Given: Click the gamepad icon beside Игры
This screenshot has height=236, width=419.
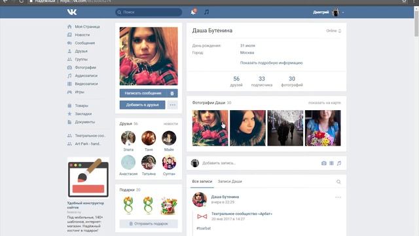Looking at the screenshot, I should (69, 92).
